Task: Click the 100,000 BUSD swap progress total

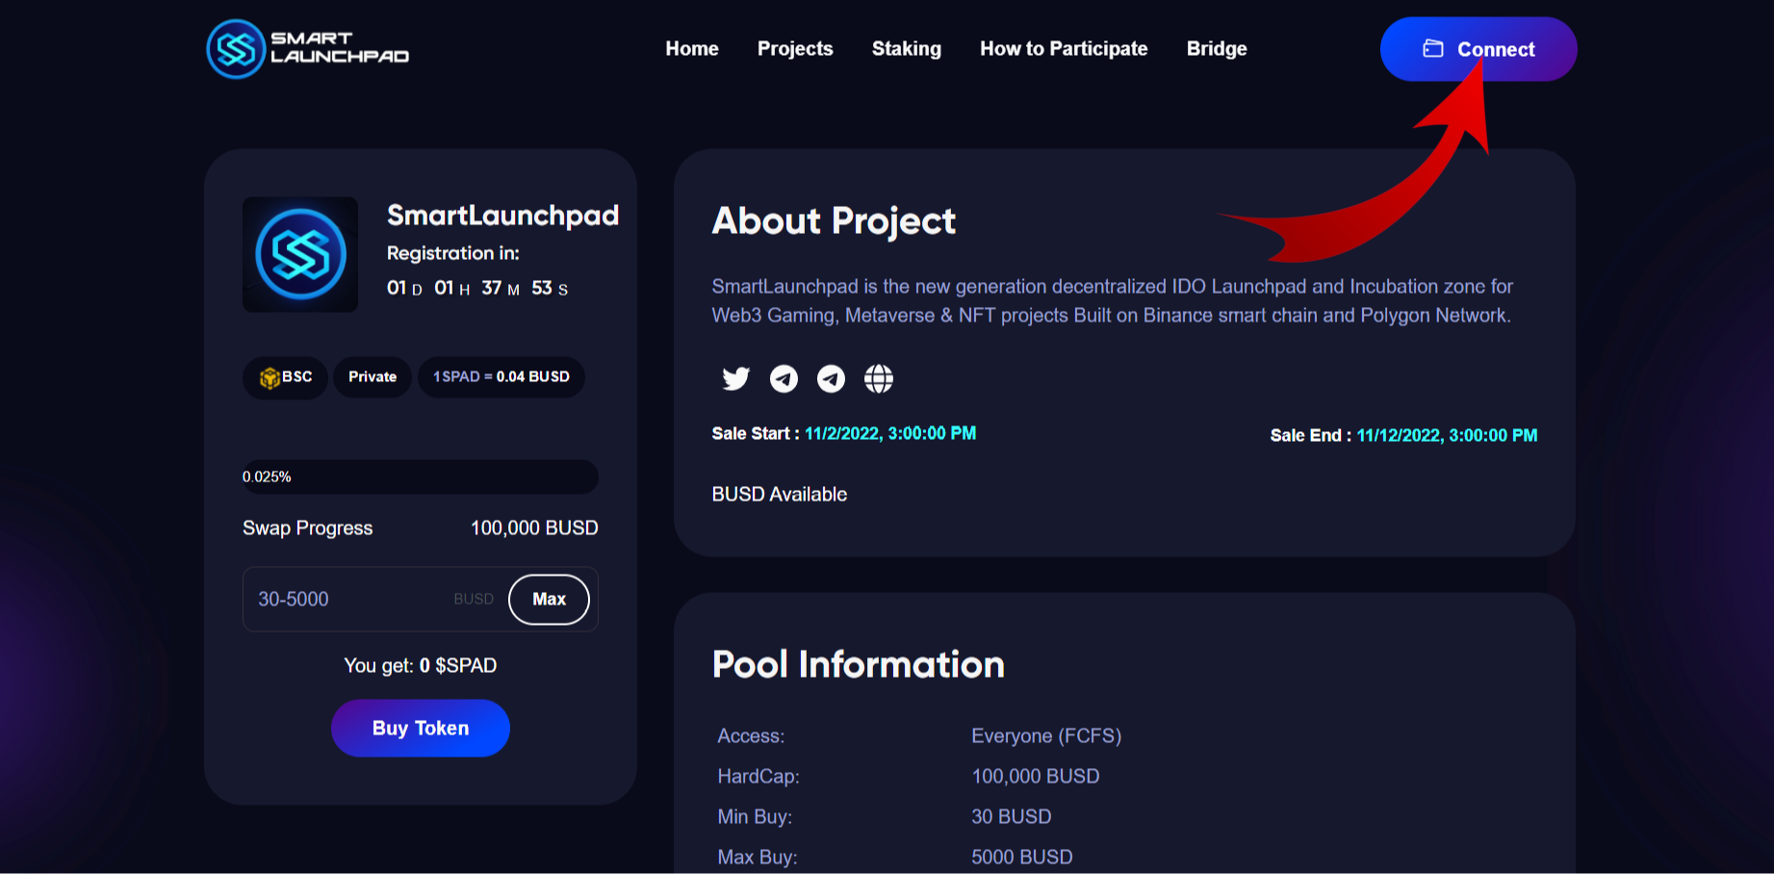Action: [x=534, y=527]
